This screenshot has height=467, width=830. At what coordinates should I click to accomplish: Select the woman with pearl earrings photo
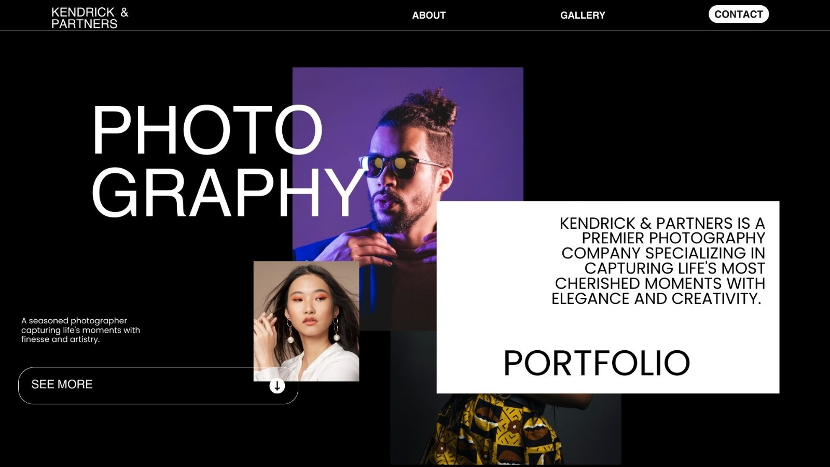click(x=306, y=321)
